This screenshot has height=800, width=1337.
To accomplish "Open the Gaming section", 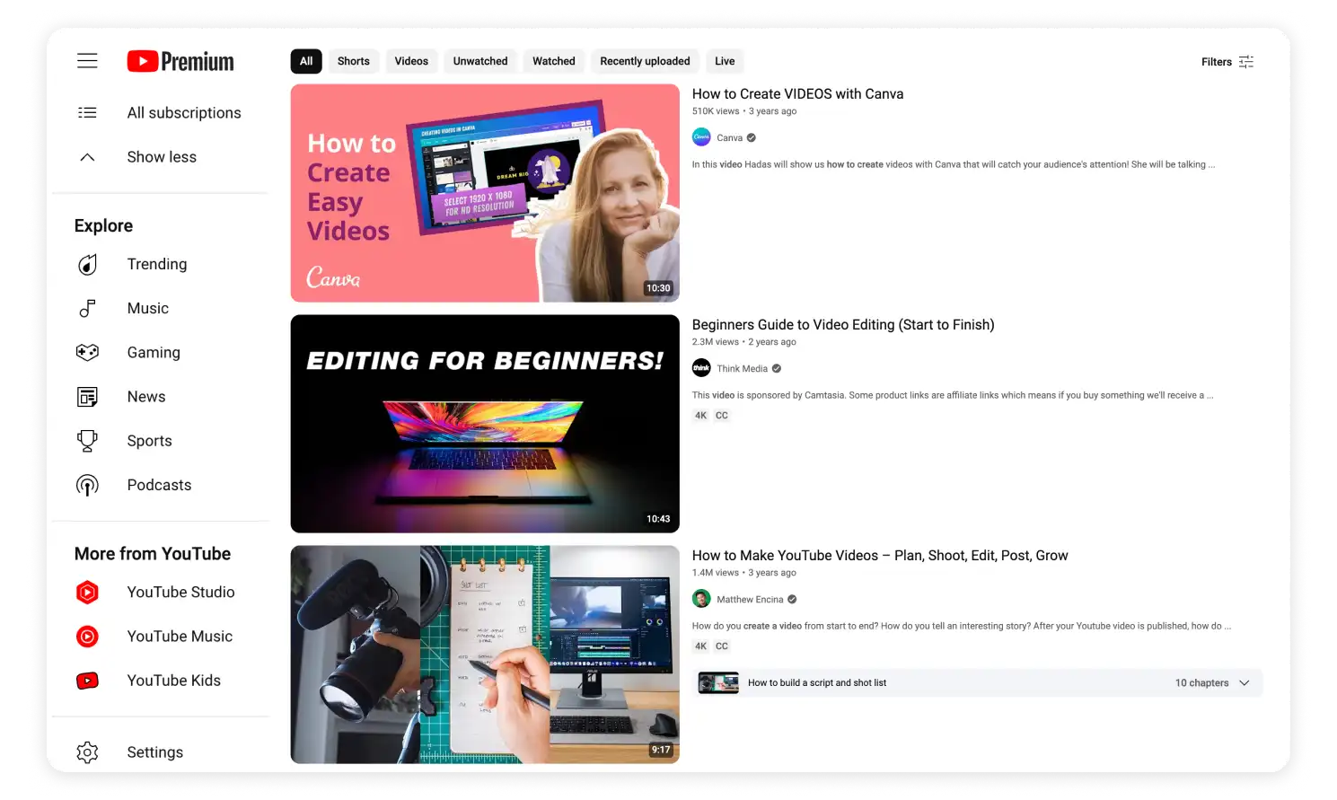I will click(153, 352).
